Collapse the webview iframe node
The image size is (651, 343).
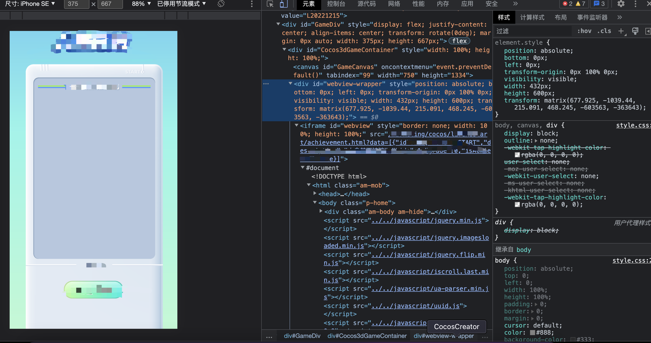tap(296, 125)
